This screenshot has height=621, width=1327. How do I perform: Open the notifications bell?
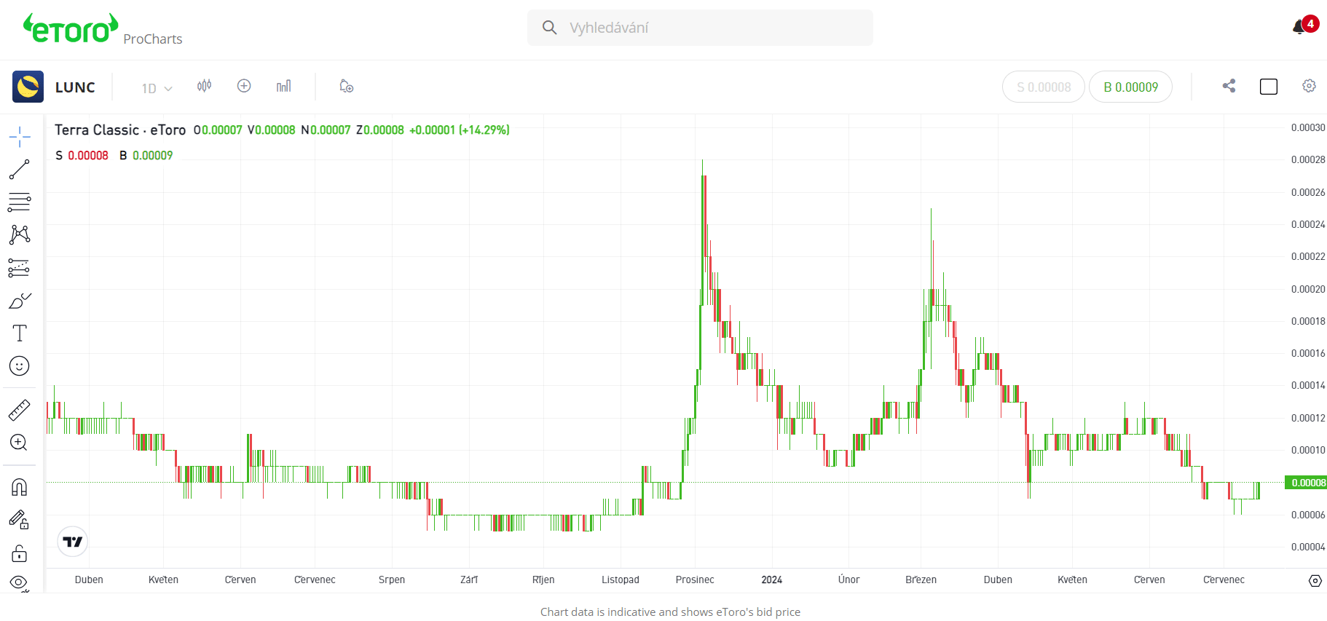(1300, 27)
